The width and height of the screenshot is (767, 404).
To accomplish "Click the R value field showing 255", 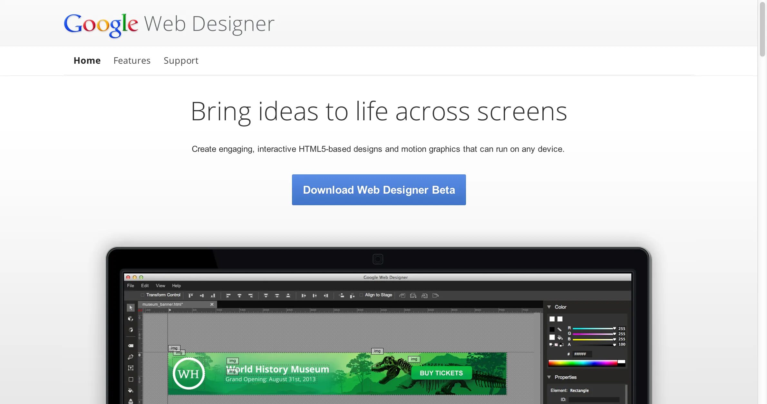I will (622, 328).
